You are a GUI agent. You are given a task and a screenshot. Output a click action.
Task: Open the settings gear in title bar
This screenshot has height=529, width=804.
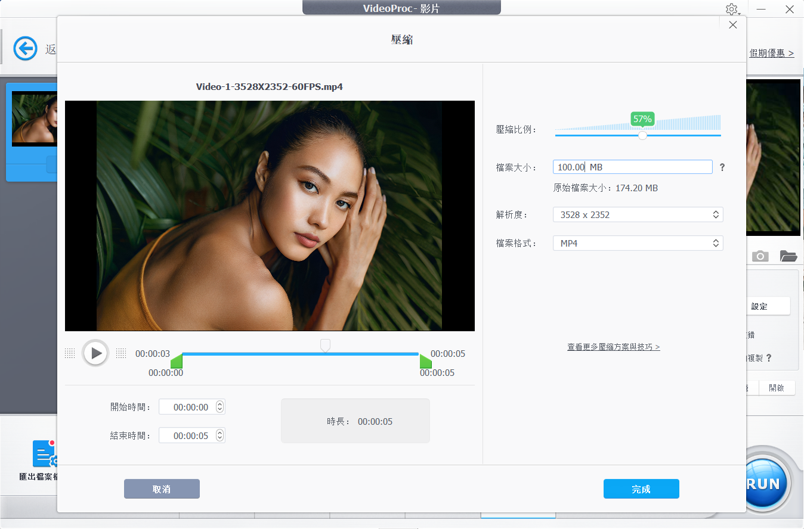click(x=732, y=10)
